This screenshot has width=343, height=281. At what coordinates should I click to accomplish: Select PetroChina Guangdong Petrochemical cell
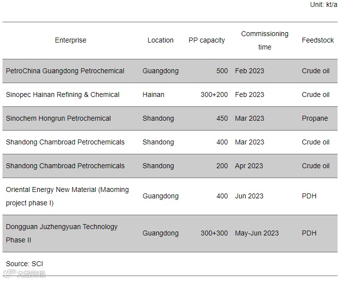pyautogui.click(x=65, y=71)
